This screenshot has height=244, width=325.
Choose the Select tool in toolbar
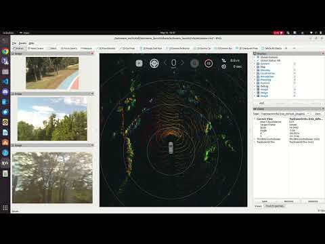(52, 48)
